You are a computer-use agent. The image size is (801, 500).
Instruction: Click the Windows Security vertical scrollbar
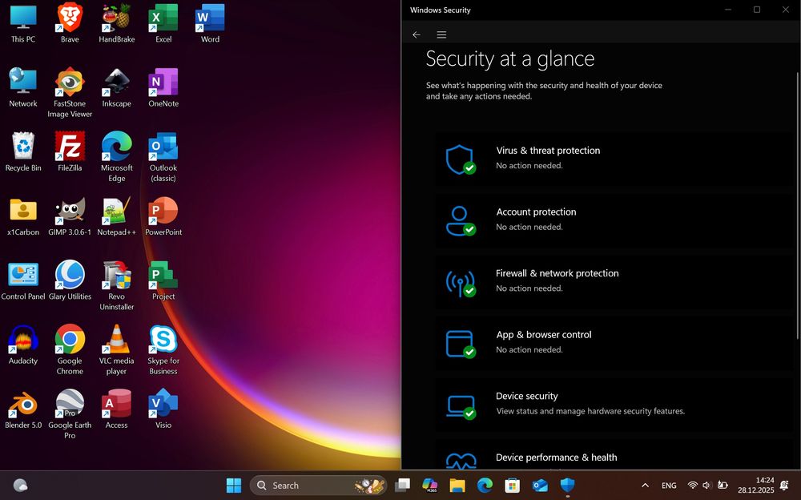click(x=797, y=204)
